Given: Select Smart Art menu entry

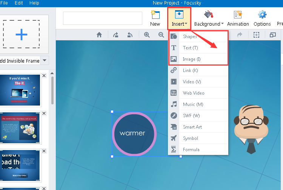Looking at the screenshot, I should pos(198,127).
